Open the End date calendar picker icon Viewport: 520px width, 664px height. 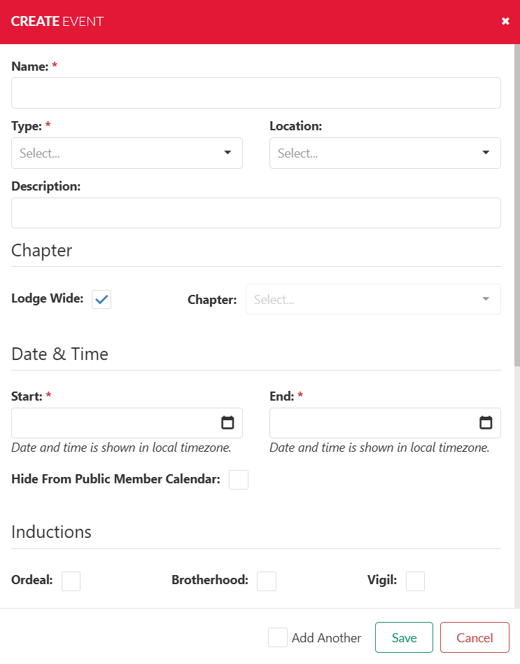point(486,423)
